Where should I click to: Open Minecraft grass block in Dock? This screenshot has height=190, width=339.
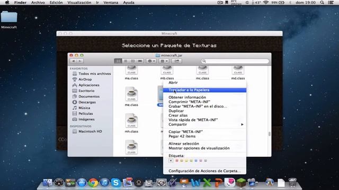coord(241,183)
